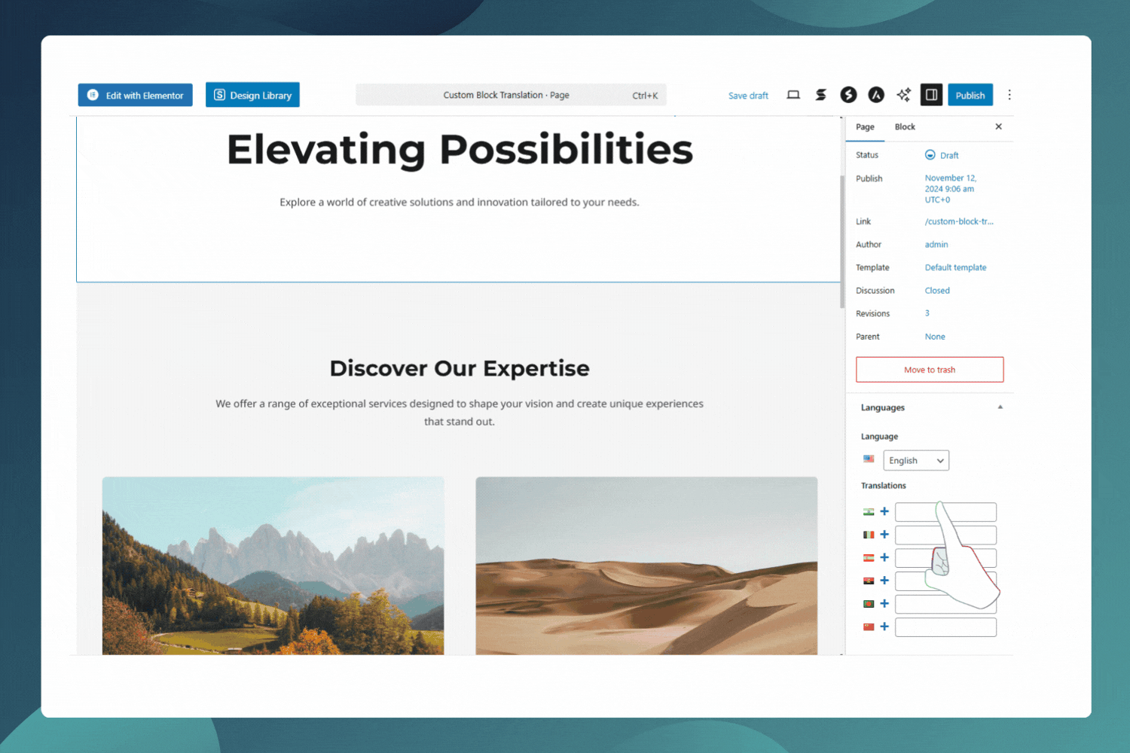The width and height of the screenshot is (1130, 753).
Task: Open the Astra circle icon in toolbar
Action: tap(875, 95)
